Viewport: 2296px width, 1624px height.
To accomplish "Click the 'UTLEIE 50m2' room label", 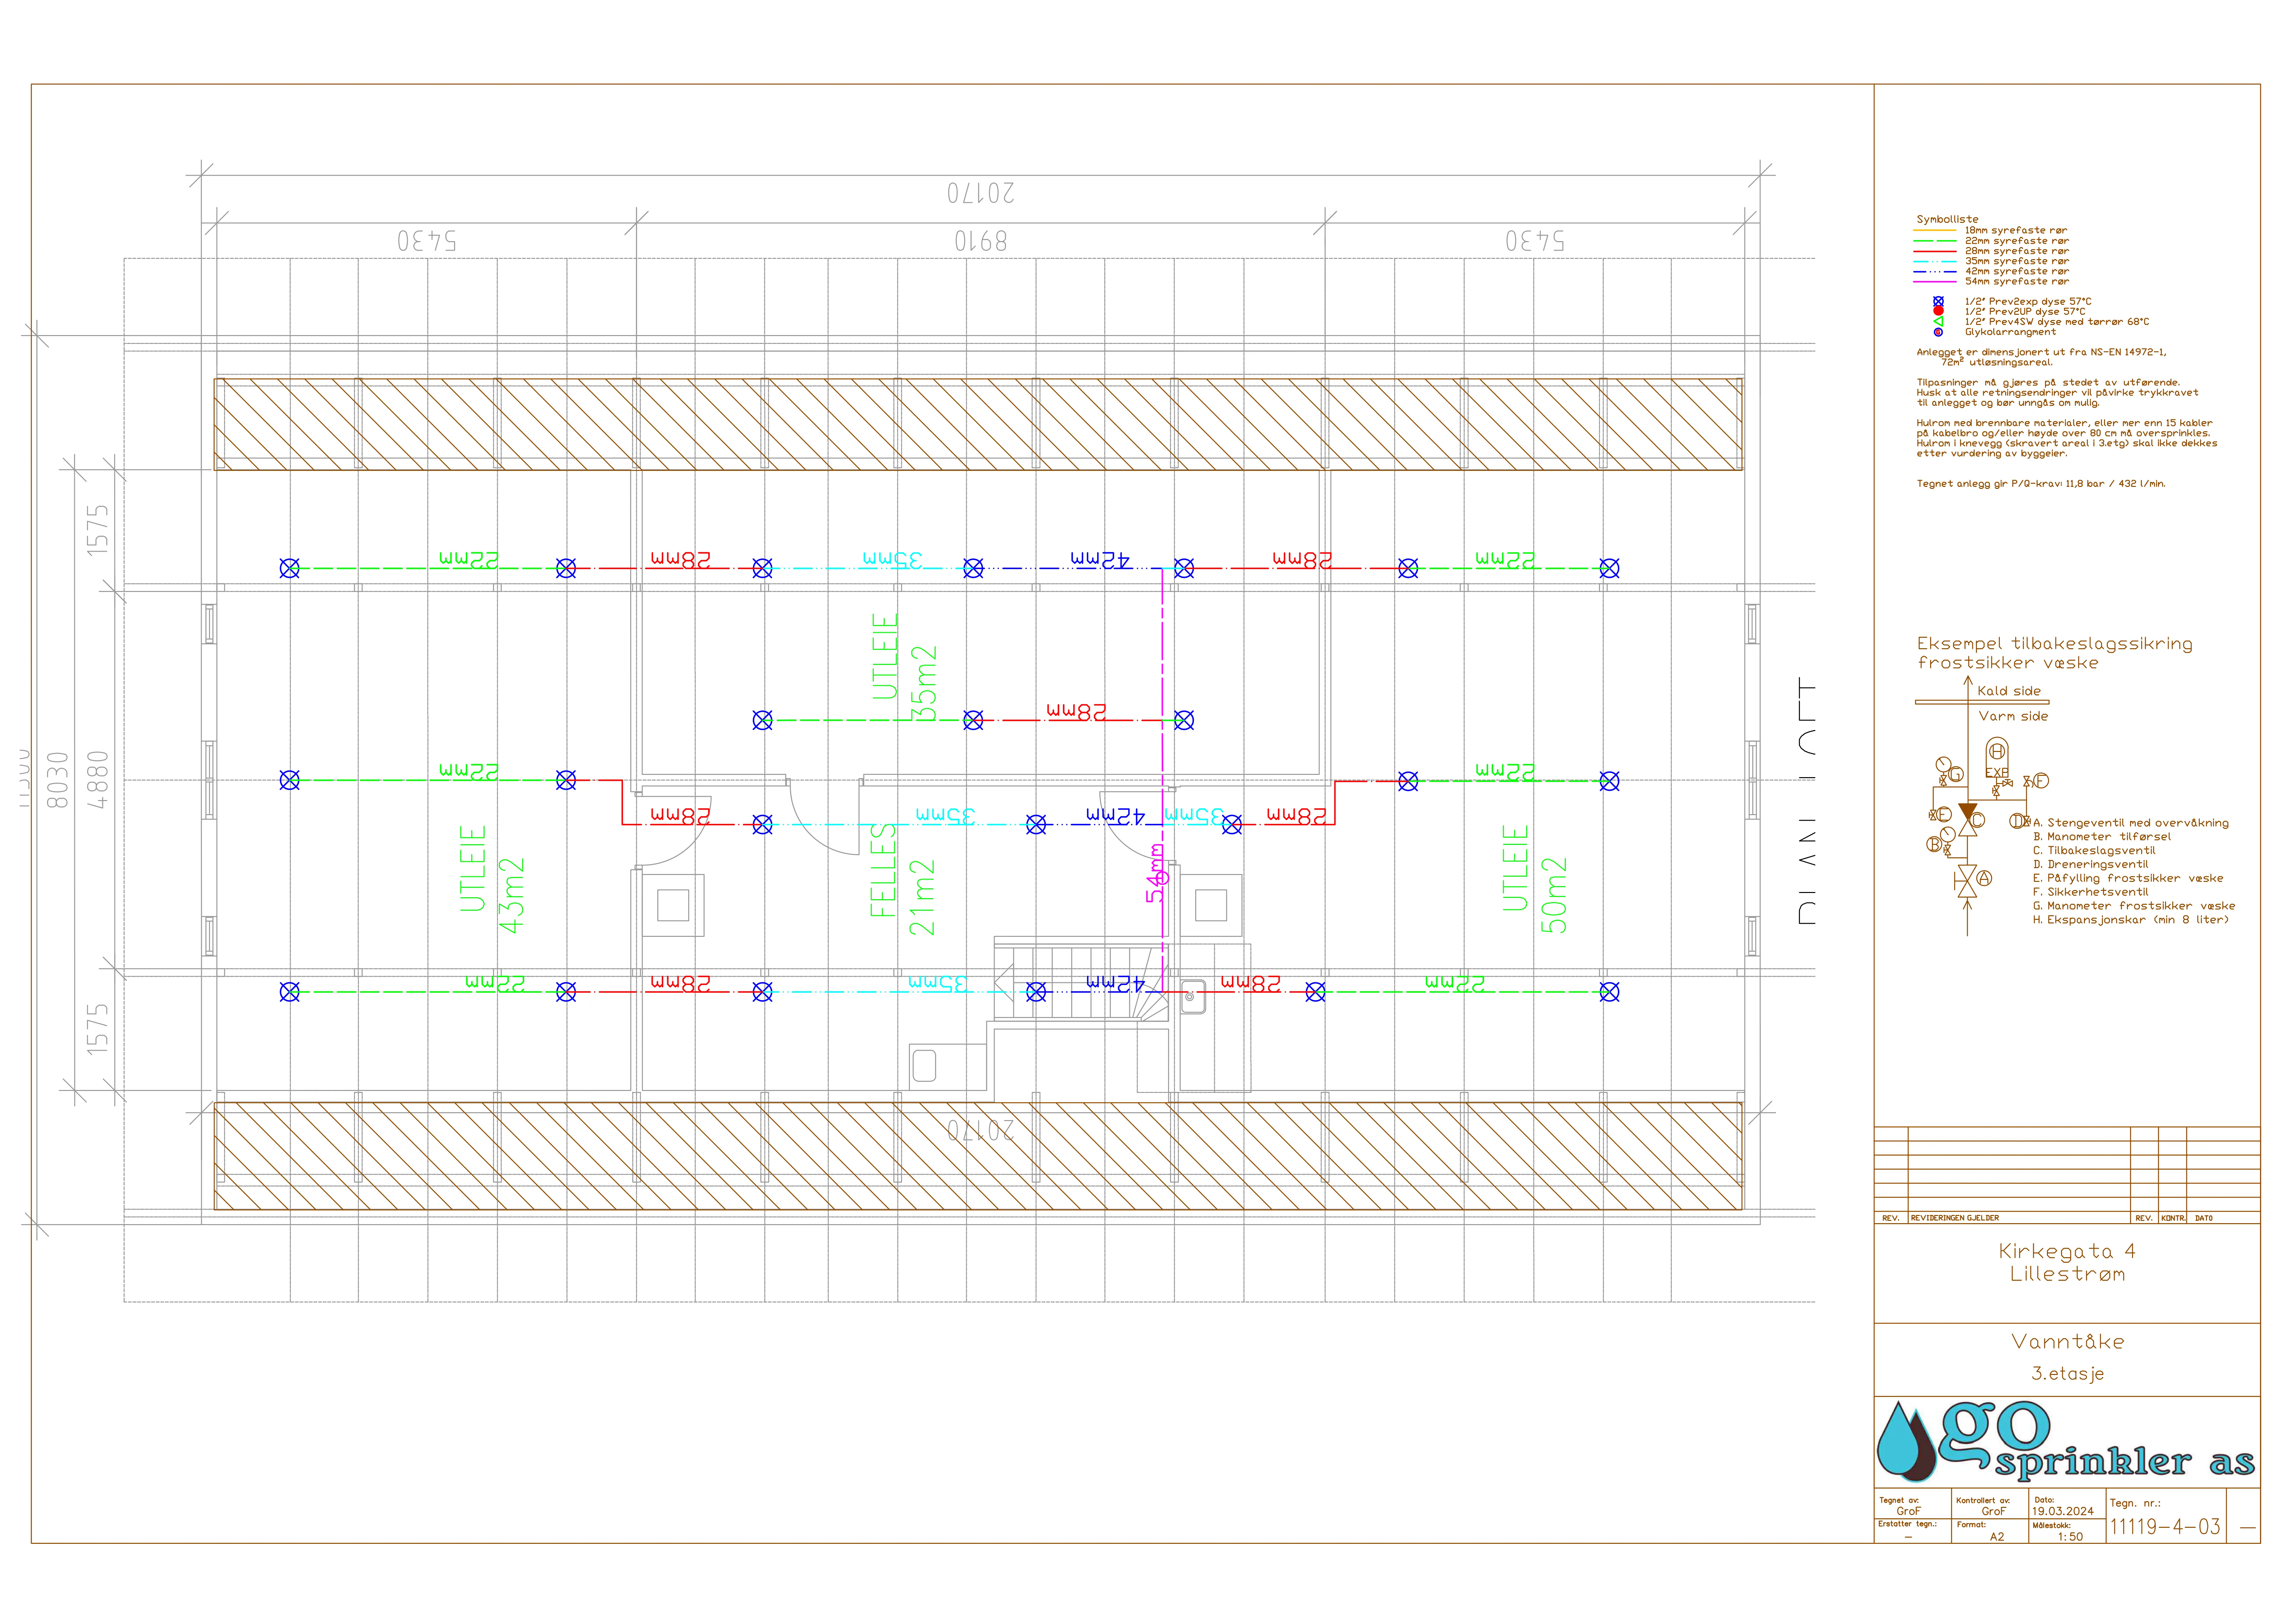I will 1534,880.
